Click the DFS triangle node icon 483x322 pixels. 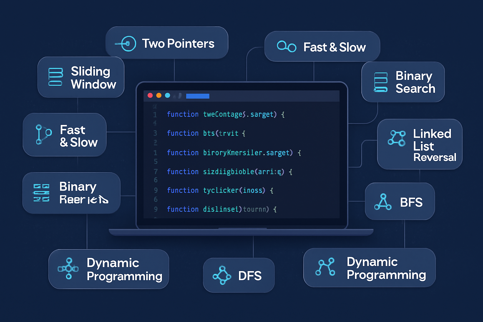click(222, 275)
